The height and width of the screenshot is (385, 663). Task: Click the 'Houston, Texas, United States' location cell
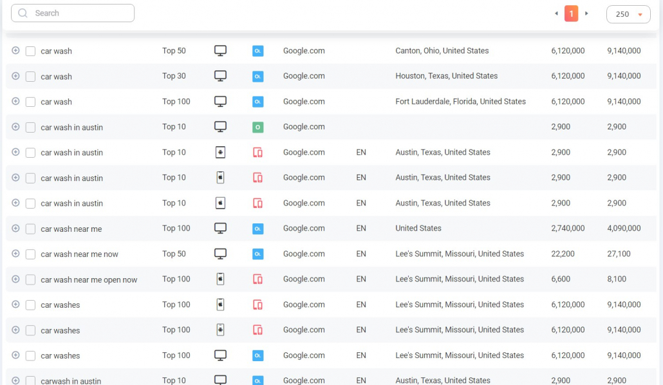coord(447,76)
